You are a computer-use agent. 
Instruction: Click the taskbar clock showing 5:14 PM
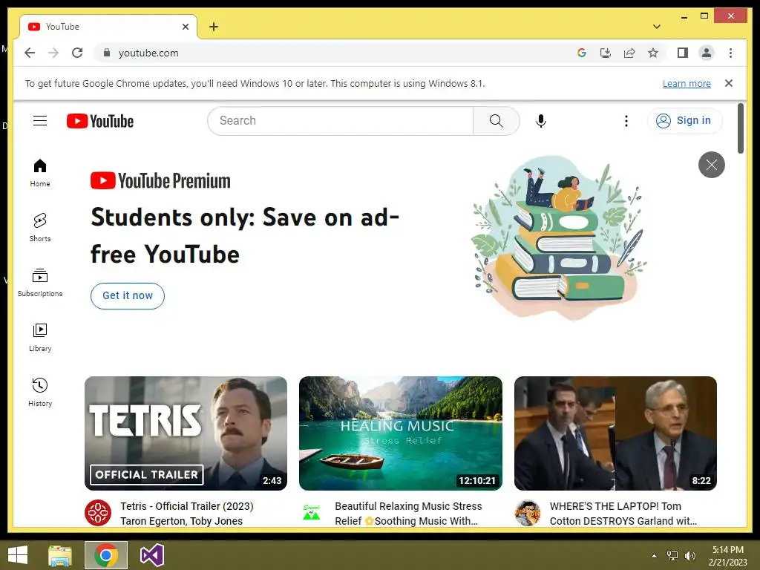tap(727, 556)
